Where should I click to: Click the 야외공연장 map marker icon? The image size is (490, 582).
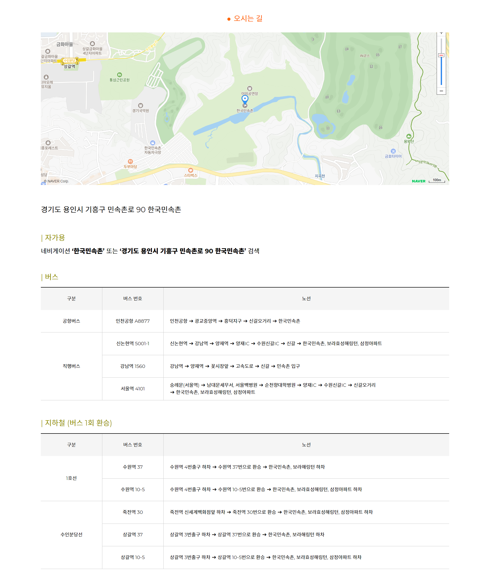(x=249, y=89)
